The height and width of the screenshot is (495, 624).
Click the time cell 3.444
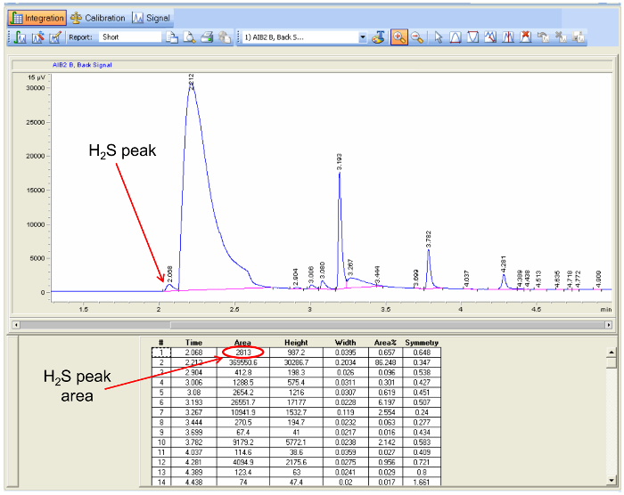[193, 422]
